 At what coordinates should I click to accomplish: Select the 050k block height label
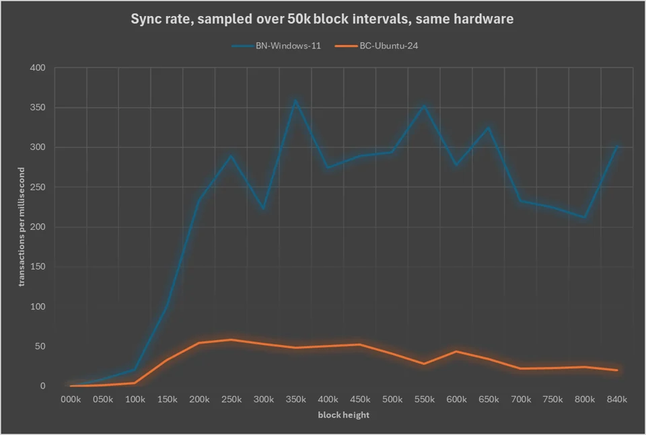[103, 399]
